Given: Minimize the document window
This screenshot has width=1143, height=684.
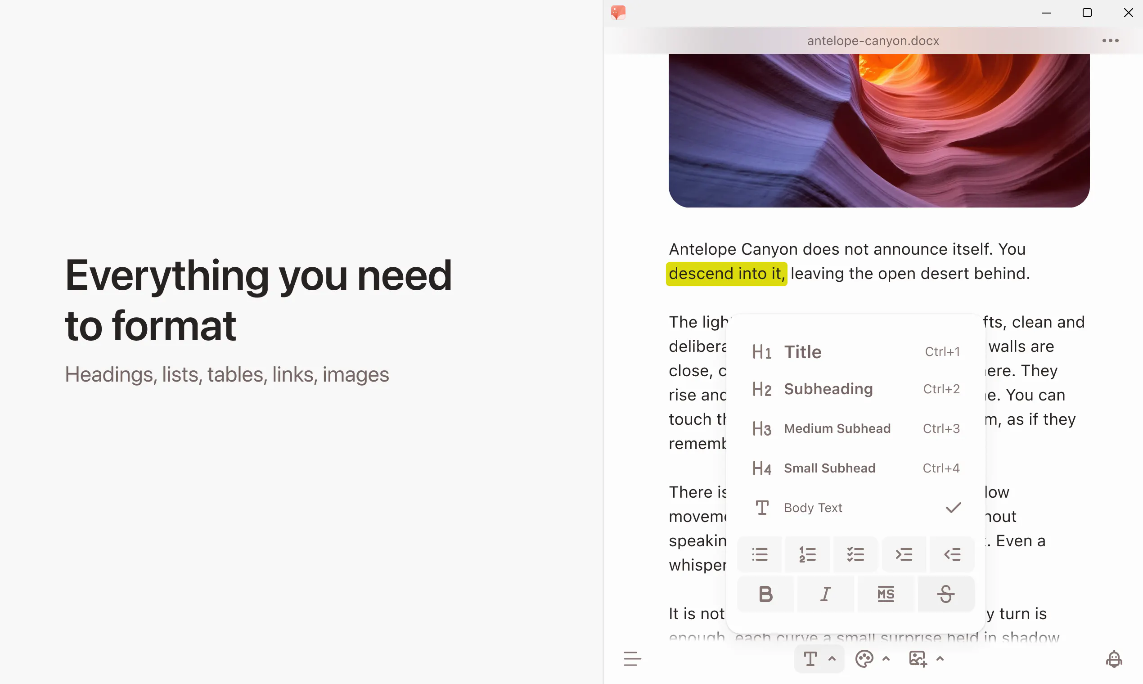Looking at the screenshot, I should click(x=1046, y=13).
